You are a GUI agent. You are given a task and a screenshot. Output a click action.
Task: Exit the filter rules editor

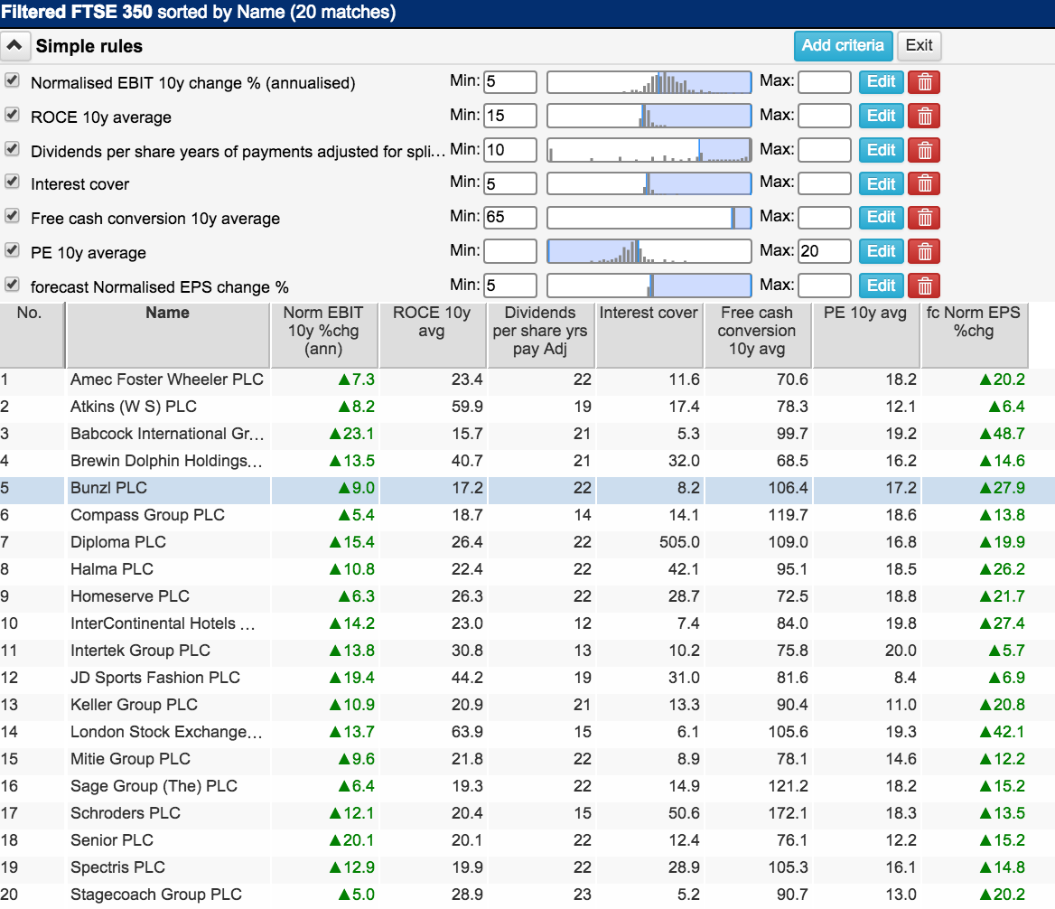point(919,46)
